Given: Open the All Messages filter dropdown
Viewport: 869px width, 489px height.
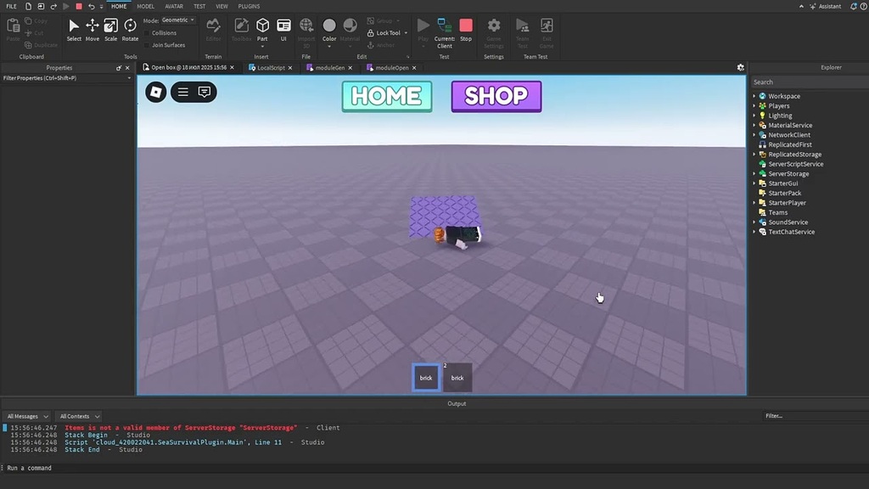Looking at the screenshot, I should tap(26, 416).
